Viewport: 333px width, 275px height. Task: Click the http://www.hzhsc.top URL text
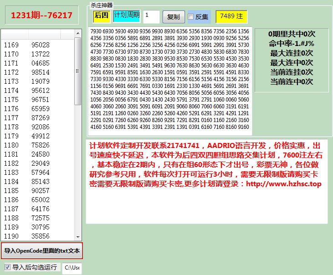coord(283,184)
